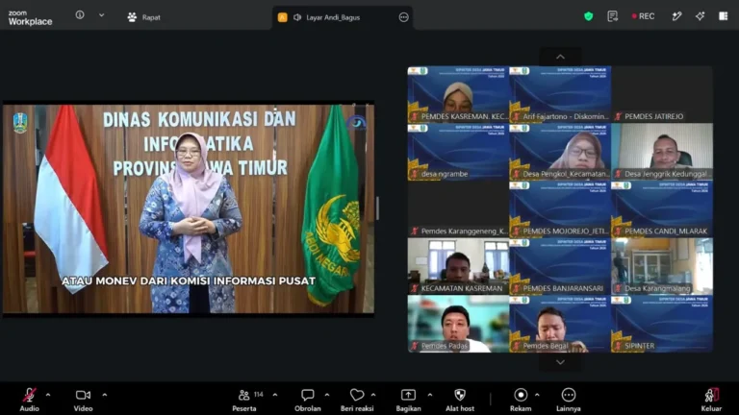Open the shared screen more options ellipsis
The height and width of the screenshot is (415, 739).
coord(404,17)
